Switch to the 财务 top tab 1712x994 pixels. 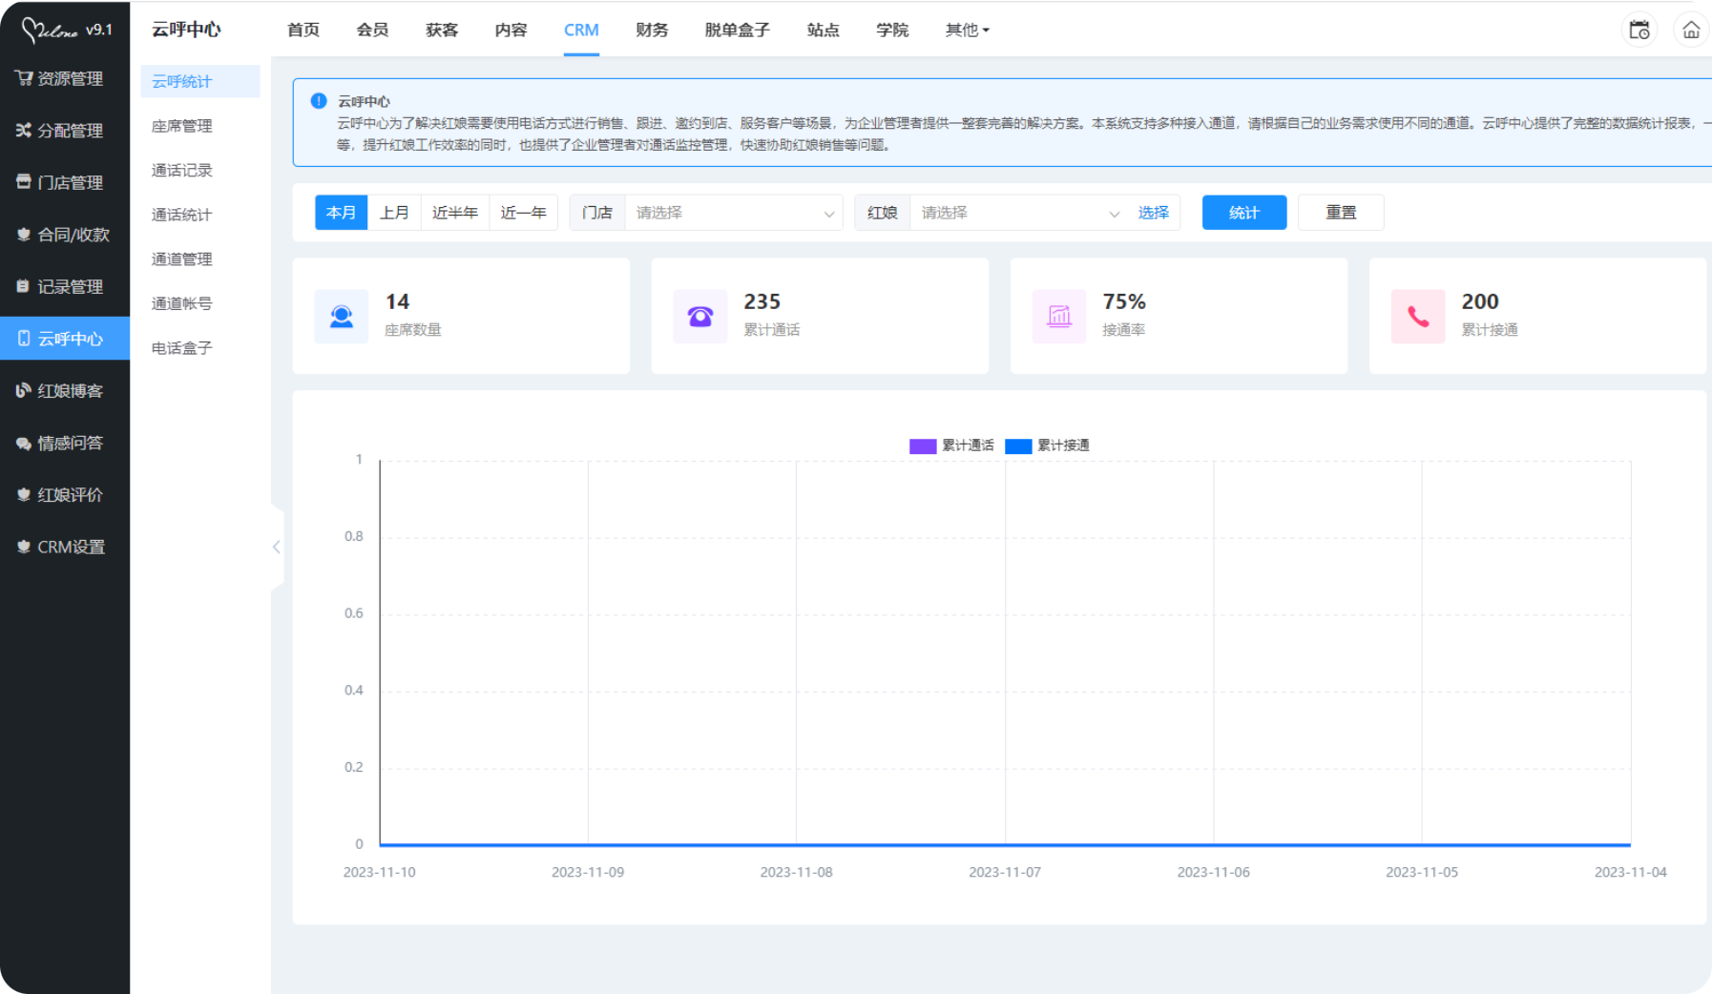[x=652, y=31]
